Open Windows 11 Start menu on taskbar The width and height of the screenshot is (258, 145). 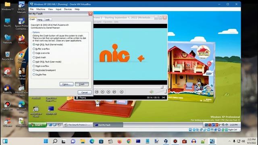(x=46, y=141)
